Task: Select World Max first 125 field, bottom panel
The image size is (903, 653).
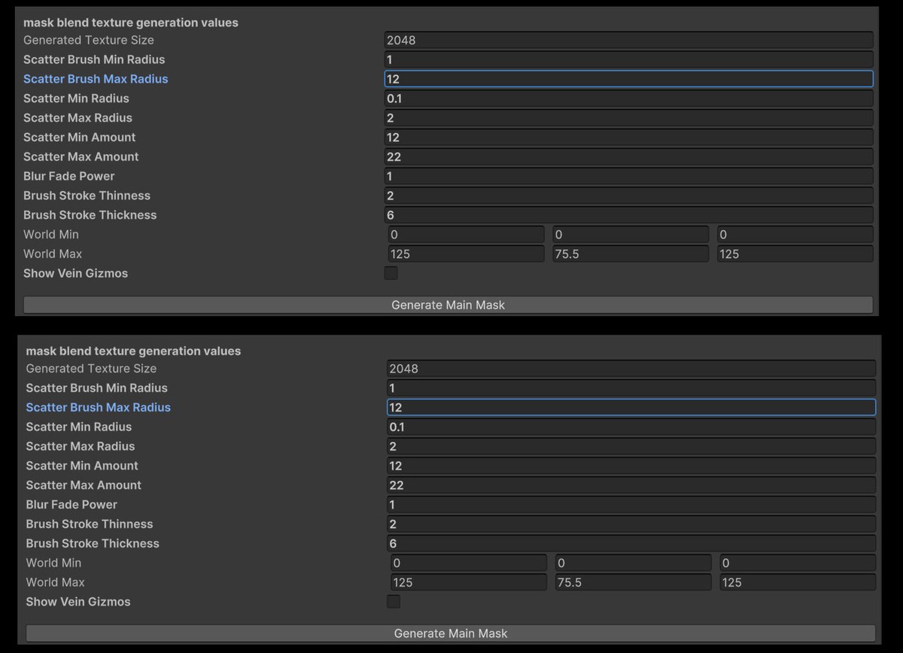Action: click(469, 582)
